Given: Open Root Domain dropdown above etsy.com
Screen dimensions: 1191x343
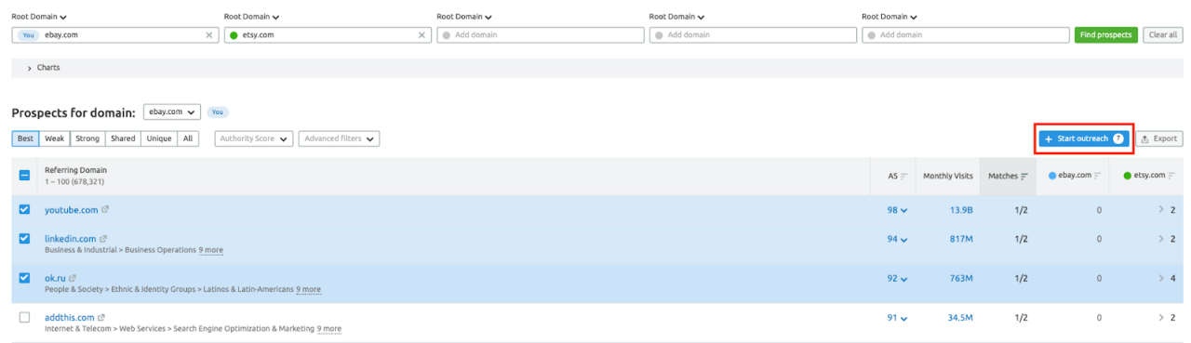Looking at the screenshot, I should pyautogui.click(x=252, y=17).
